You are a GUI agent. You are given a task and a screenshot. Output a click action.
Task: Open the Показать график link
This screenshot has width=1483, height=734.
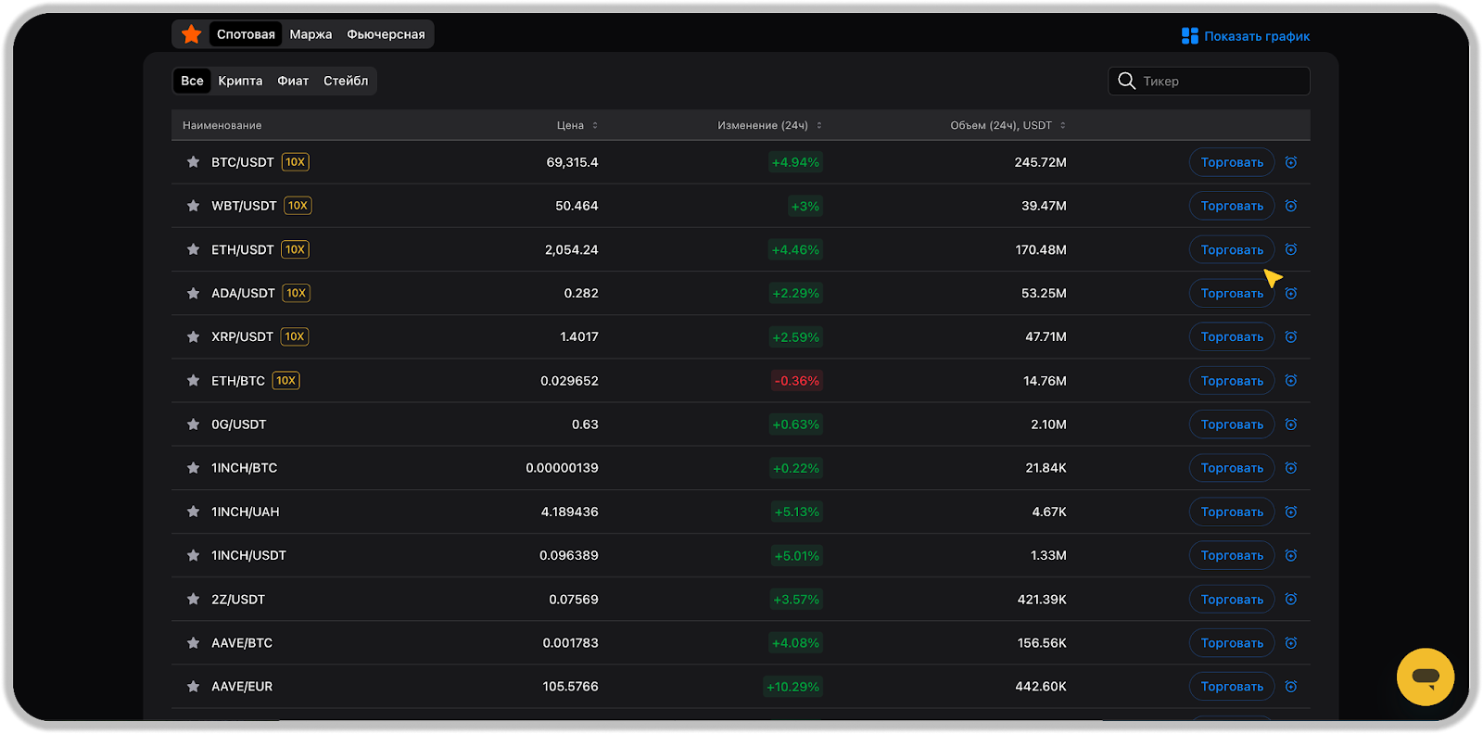click(1246, 36)
